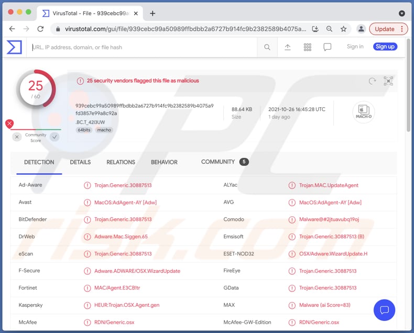Click Malware@#2jtuavubq19oj result
The image size is (414, 333).
point(329,219)
